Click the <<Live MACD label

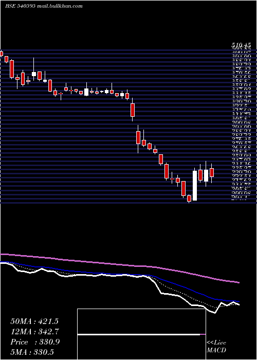point(216,347)
